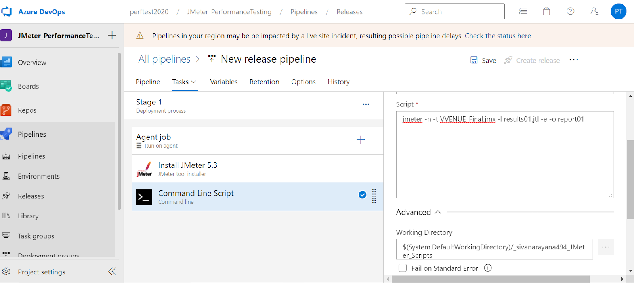Screen dimensions: 634x283
Task: Click the Check the status here link
Action: 498,36
